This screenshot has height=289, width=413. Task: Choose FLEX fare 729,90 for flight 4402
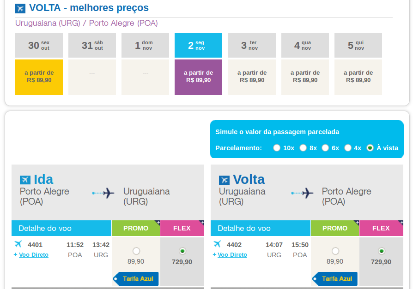(382, 251)
